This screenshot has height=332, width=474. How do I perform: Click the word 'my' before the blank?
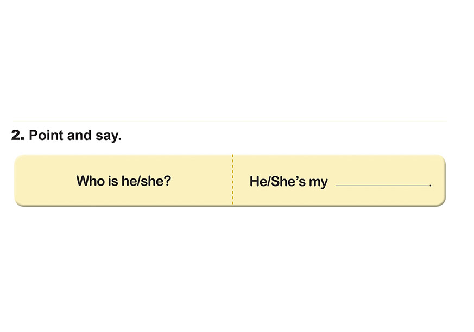(x=319, y=182)
